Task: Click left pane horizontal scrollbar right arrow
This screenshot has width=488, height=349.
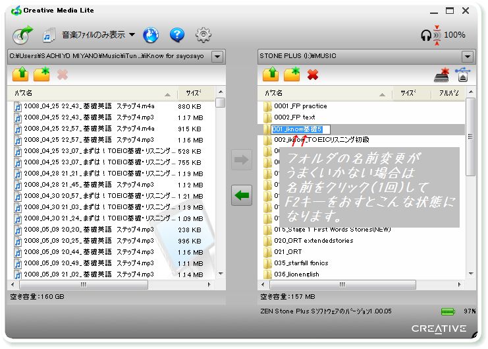Action: [x=209, y=284]
